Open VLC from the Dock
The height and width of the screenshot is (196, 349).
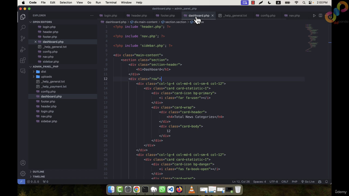(192, 189)
